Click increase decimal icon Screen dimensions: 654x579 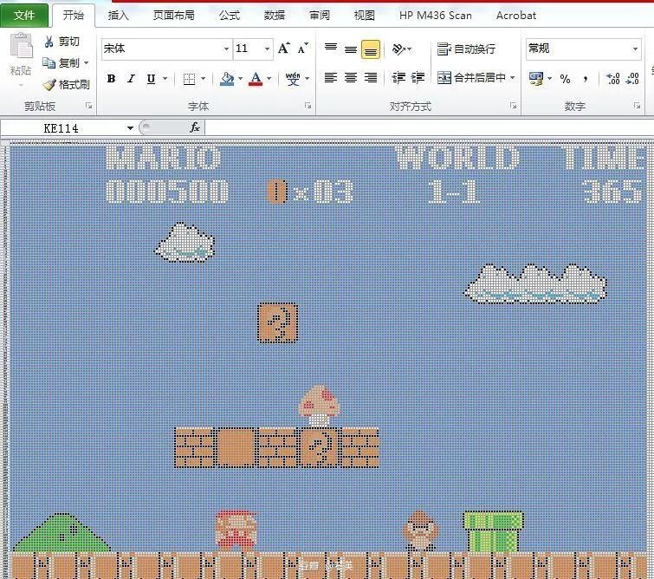pos(612,79)
